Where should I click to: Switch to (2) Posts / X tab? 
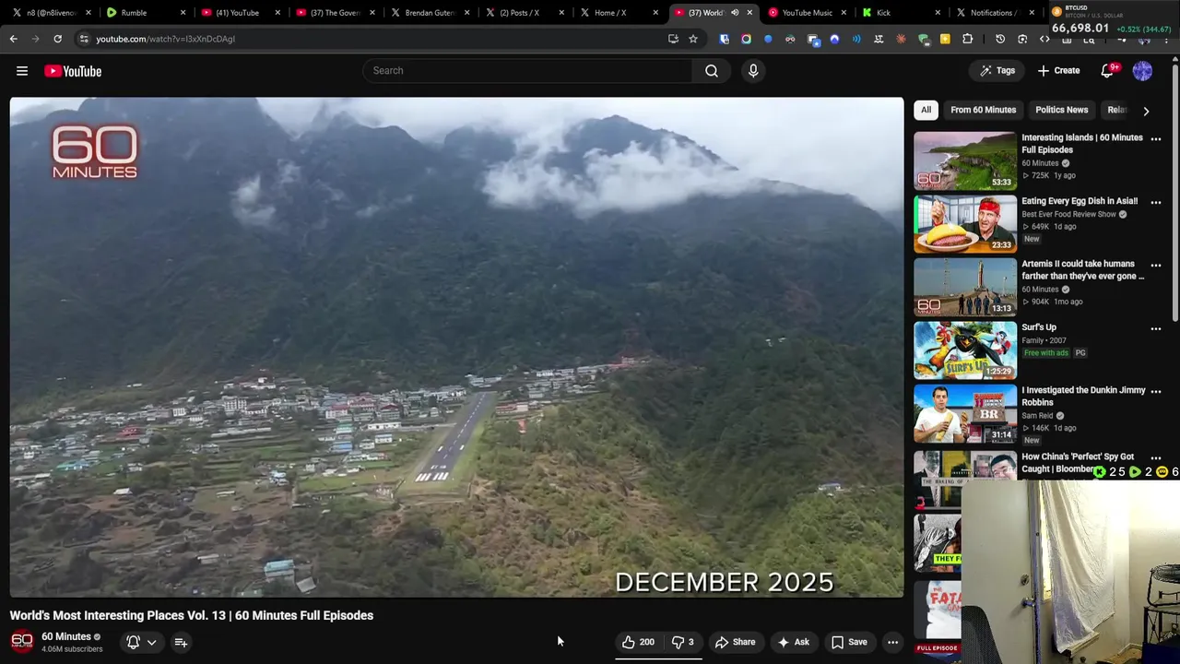[x=523, y=13]
